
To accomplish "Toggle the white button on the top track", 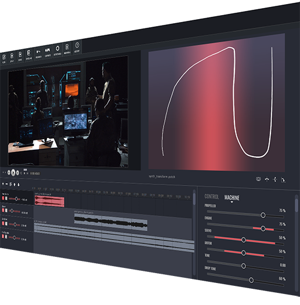I will pyautogui.click(x=6, y=198).
